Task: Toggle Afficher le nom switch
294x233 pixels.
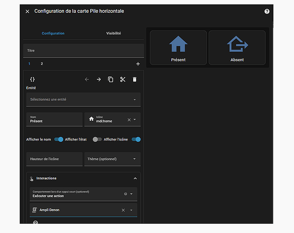Action: click(x=59, y=139)
